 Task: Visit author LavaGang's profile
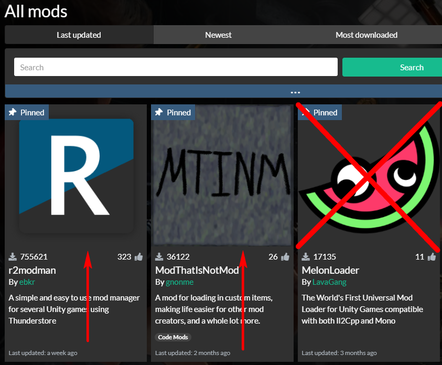coord(329,282)
